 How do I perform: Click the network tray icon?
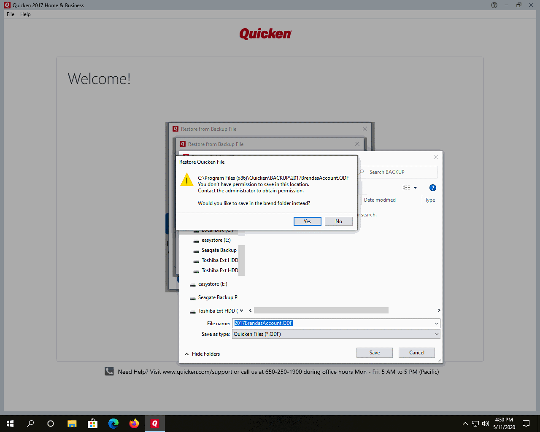pos(475,424)
